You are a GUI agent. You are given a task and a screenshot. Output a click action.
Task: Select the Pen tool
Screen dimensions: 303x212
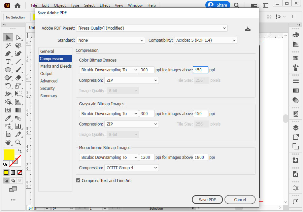point(8,54)
